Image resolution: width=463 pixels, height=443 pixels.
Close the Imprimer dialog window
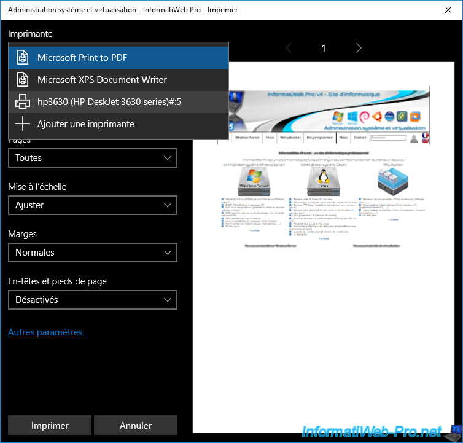(448, 10)
